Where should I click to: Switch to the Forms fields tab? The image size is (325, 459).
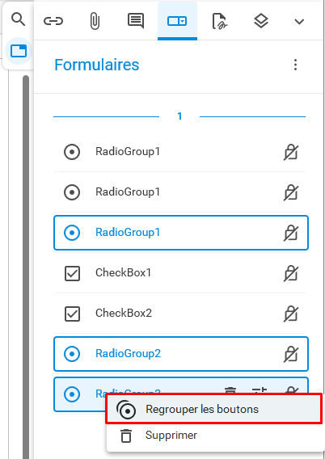point(177,21)
